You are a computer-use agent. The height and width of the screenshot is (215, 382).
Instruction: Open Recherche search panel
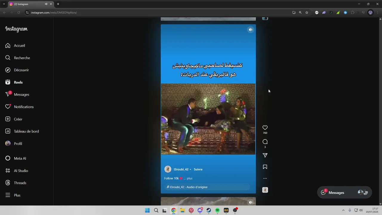tap(18, 58)
